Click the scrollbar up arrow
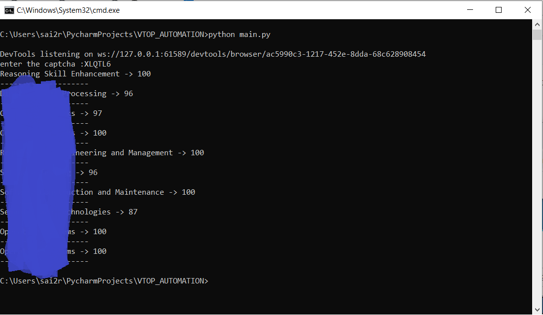 [537, 23]
